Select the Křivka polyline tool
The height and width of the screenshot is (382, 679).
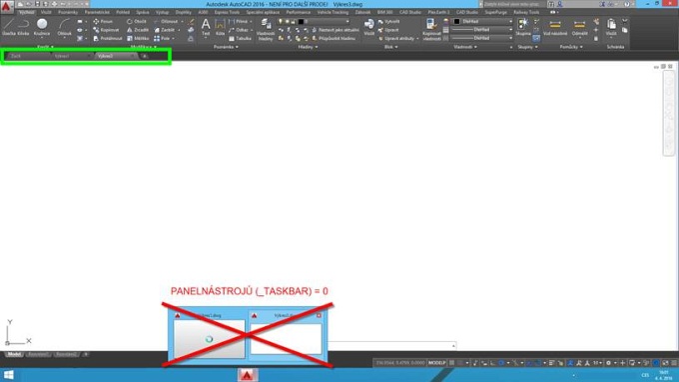(x=23, y=27)
